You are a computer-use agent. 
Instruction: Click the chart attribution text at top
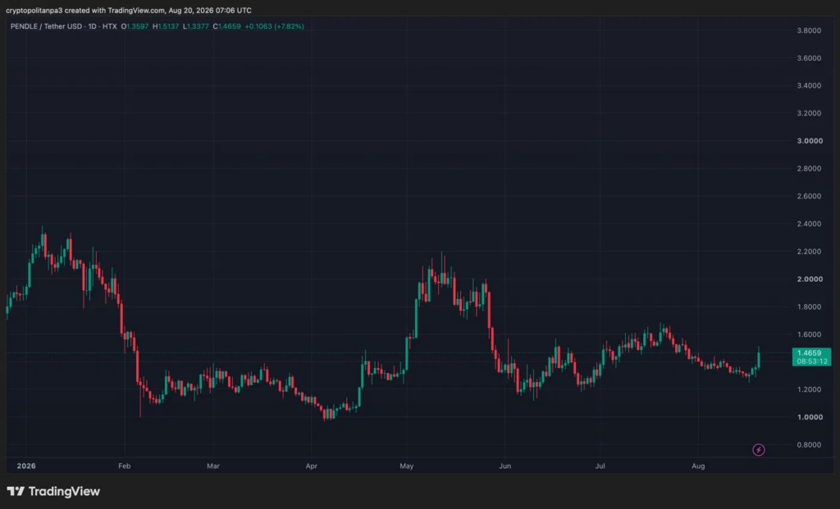click(129, 10)
